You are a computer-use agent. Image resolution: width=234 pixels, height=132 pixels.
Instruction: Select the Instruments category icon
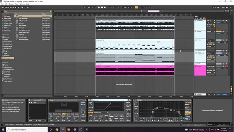pos(3,42)
